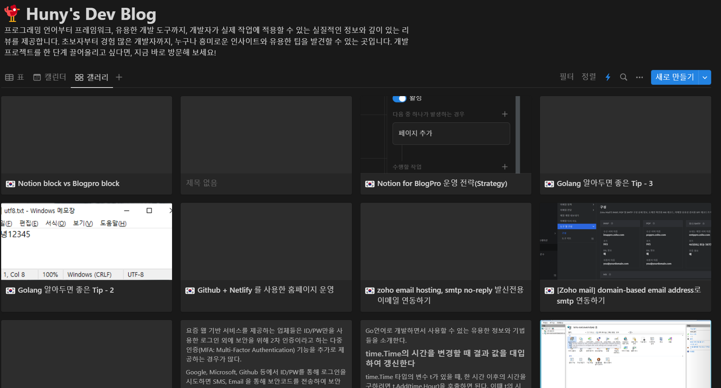Switch to the 표 table view tab

pos(14,77)
